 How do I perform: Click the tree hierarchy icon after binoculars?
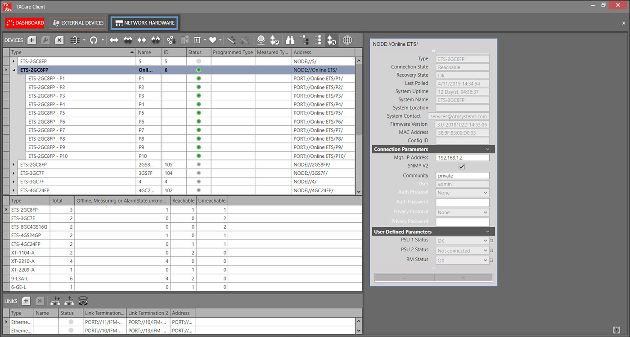(x=304, y=40)
